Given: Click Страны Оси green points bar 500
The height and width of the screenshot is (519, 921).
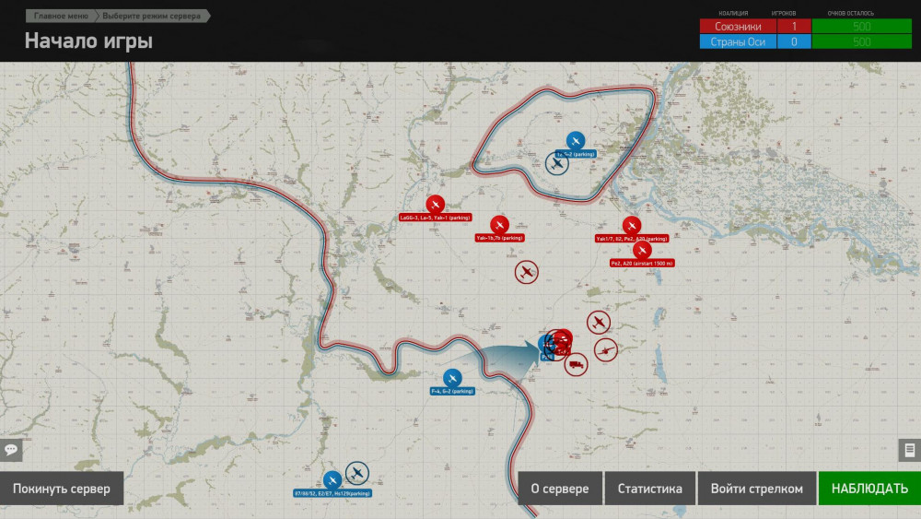Looking at the screenshot, I should pyautogui.click(x=862, y=41).
